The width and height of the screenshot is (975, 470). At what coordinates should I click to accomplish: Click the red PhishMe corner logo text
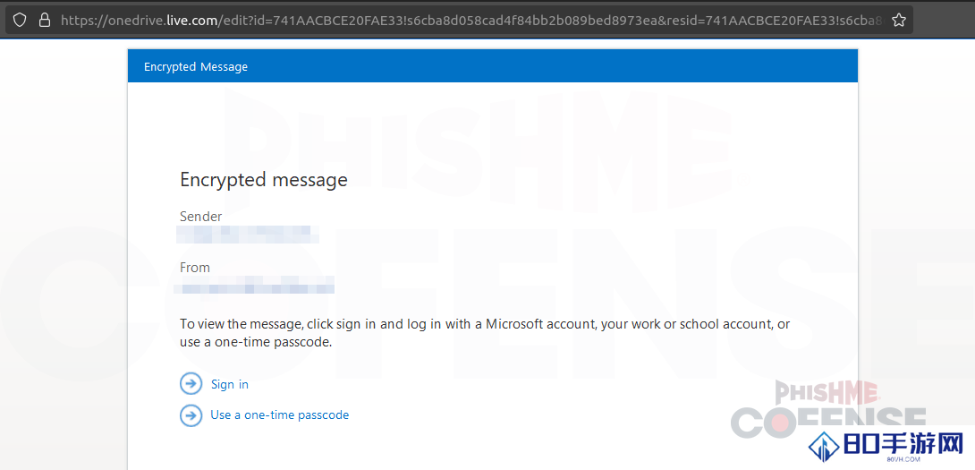pyautogui.click(x=827, y=392)
